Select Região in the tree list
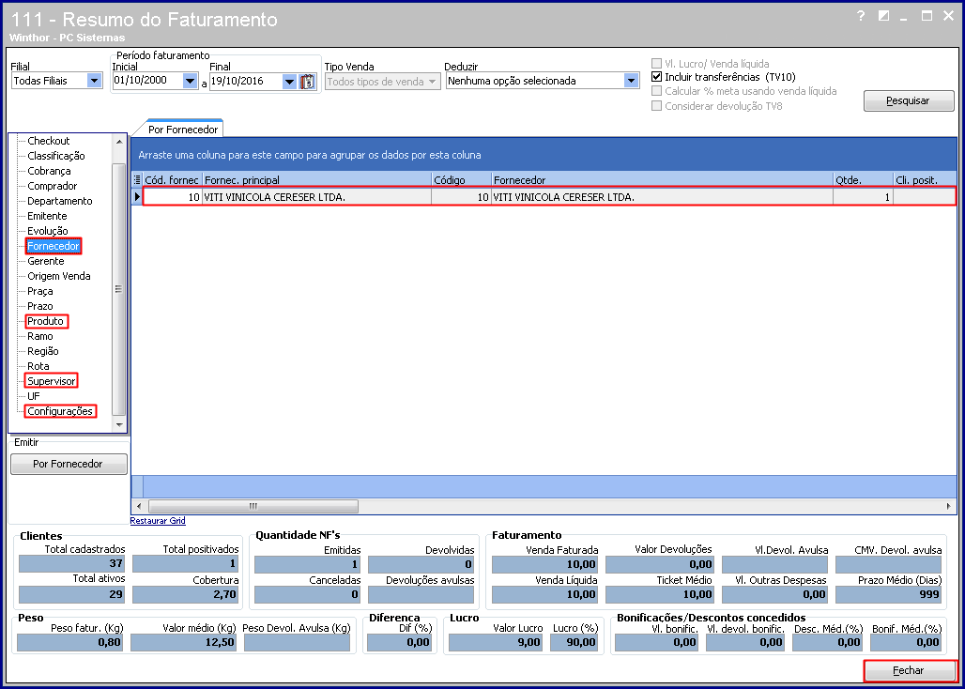The width and height of the screenshot is (965, 689). click(43, 351)
